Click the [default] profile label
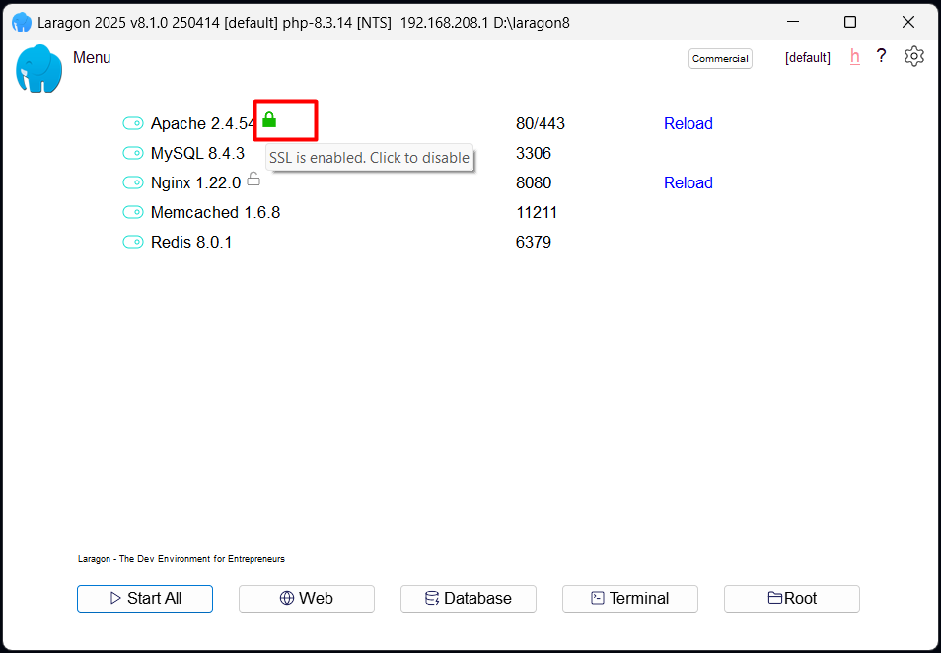The height and width of the screenshot is (653, 941). pyautogui.click(x=807, y=58)
